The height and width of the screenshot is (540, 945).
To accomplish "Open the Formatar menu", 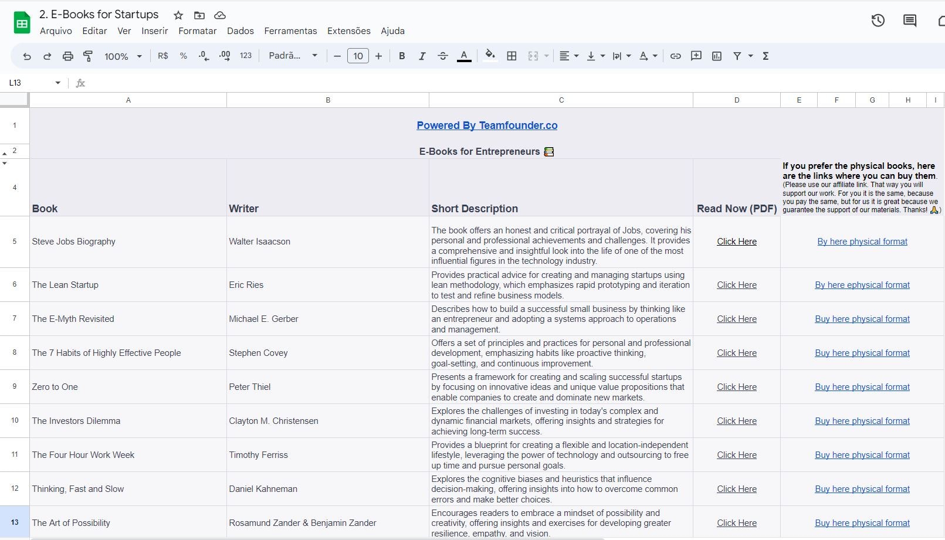I will pos(198,31).
